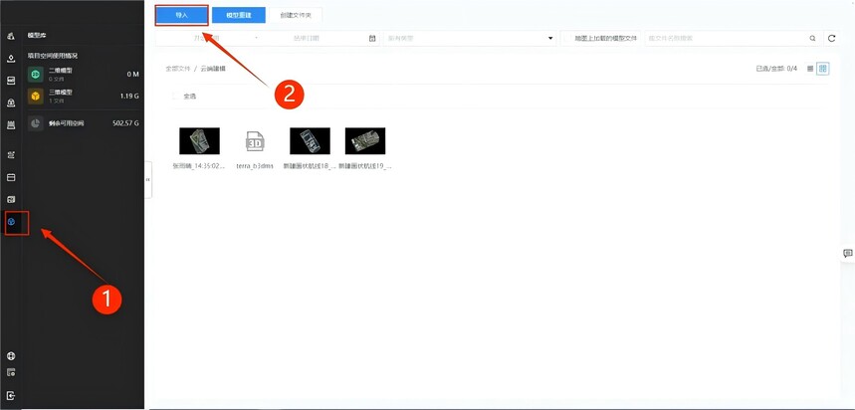855x410 pixels.
Task: Collapse the left panel with the « handle
Action: (x=147, y=179)
